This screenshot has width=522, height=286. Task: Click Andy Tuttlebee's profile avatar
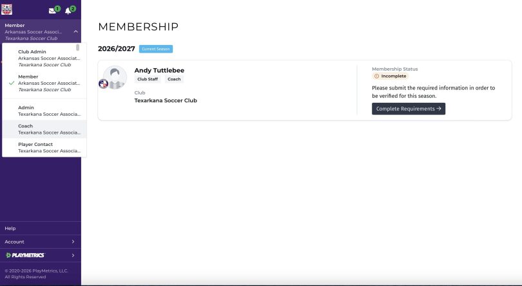115,77
